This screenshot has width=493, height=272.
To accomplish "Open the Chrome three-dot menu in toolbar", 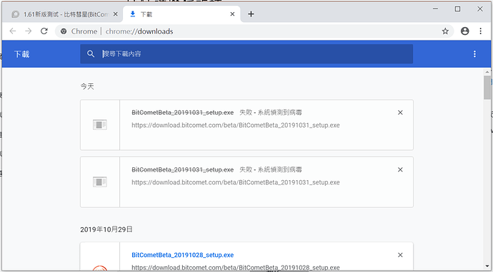I will (x=480, y=31).
